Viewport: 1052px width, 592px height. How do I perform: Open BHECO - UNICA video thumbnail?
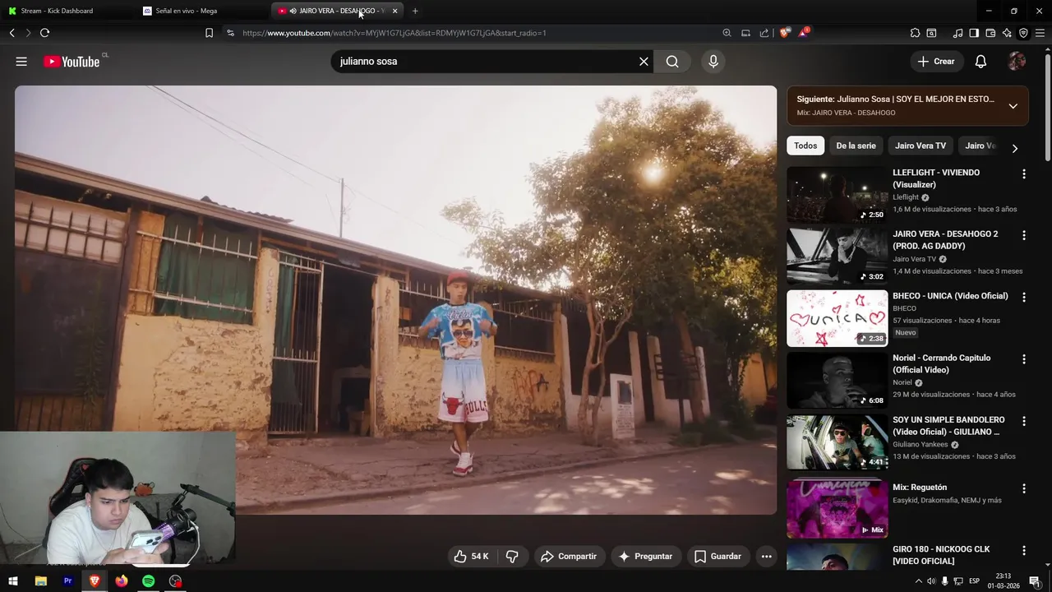pos(837,318)
